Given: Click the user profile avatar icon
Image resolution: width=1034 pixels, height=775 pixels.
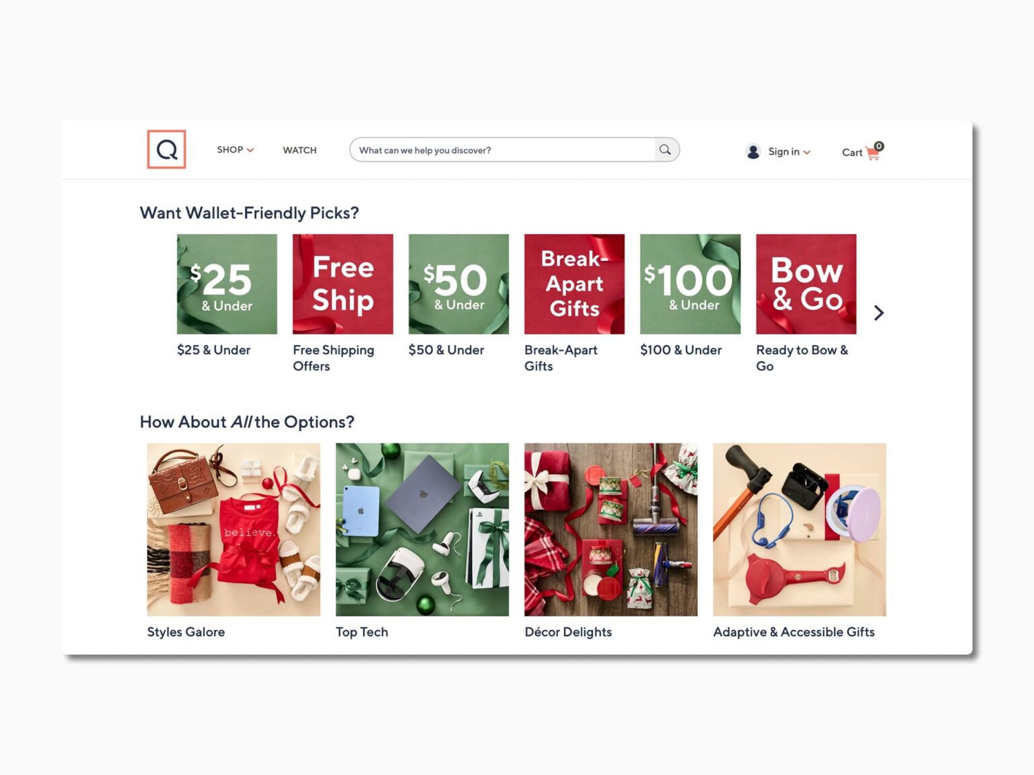Looking at the screenshot, I should point(753,151).
